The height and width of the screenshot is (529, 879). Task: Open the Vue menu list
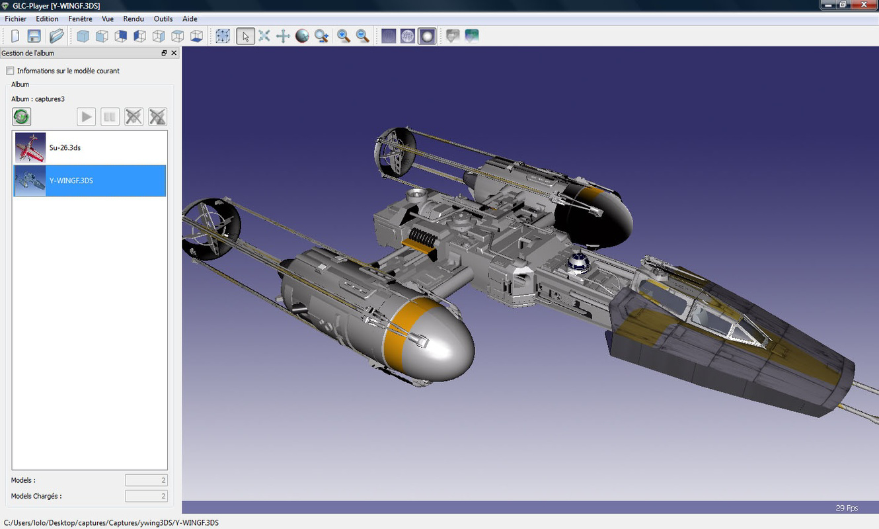click(x=107, y=19)
